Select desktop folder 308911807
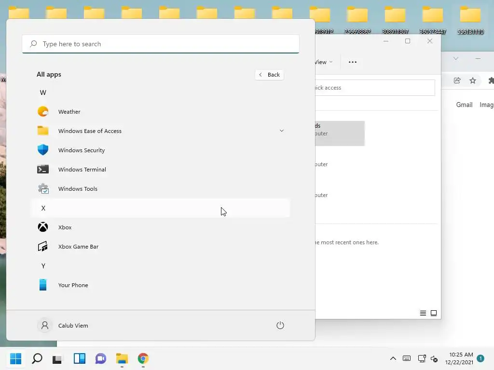Viewport: 494px width, 370px height. (395, 20)
